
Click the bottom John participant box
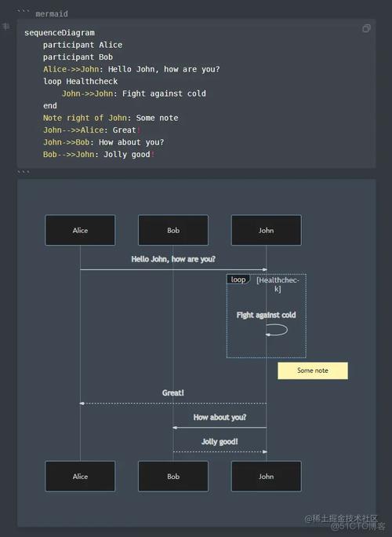(x=266, y=476)
